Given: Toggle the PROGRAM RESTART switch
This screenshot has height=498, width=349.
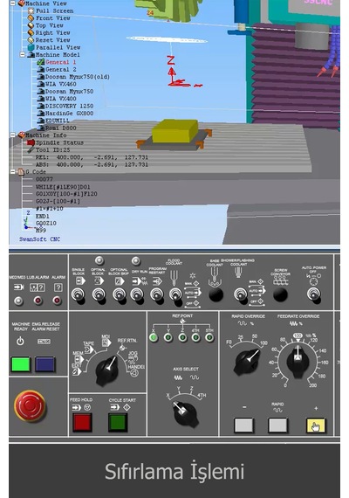Looking at the screenshot, I should tap(157, 295).
